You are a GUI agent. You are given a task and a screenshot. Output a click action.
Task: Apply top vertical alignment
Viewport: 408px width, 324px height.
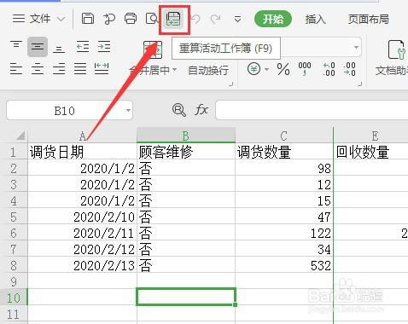pyautogui.click(x=16, y=45)
